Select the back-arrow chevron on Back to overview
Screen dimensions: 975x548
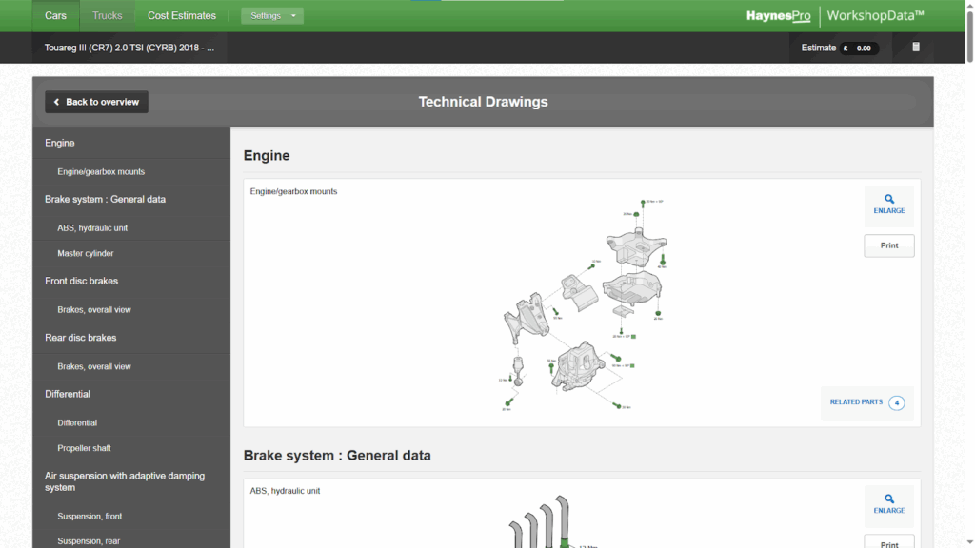[x=54, y=102]
